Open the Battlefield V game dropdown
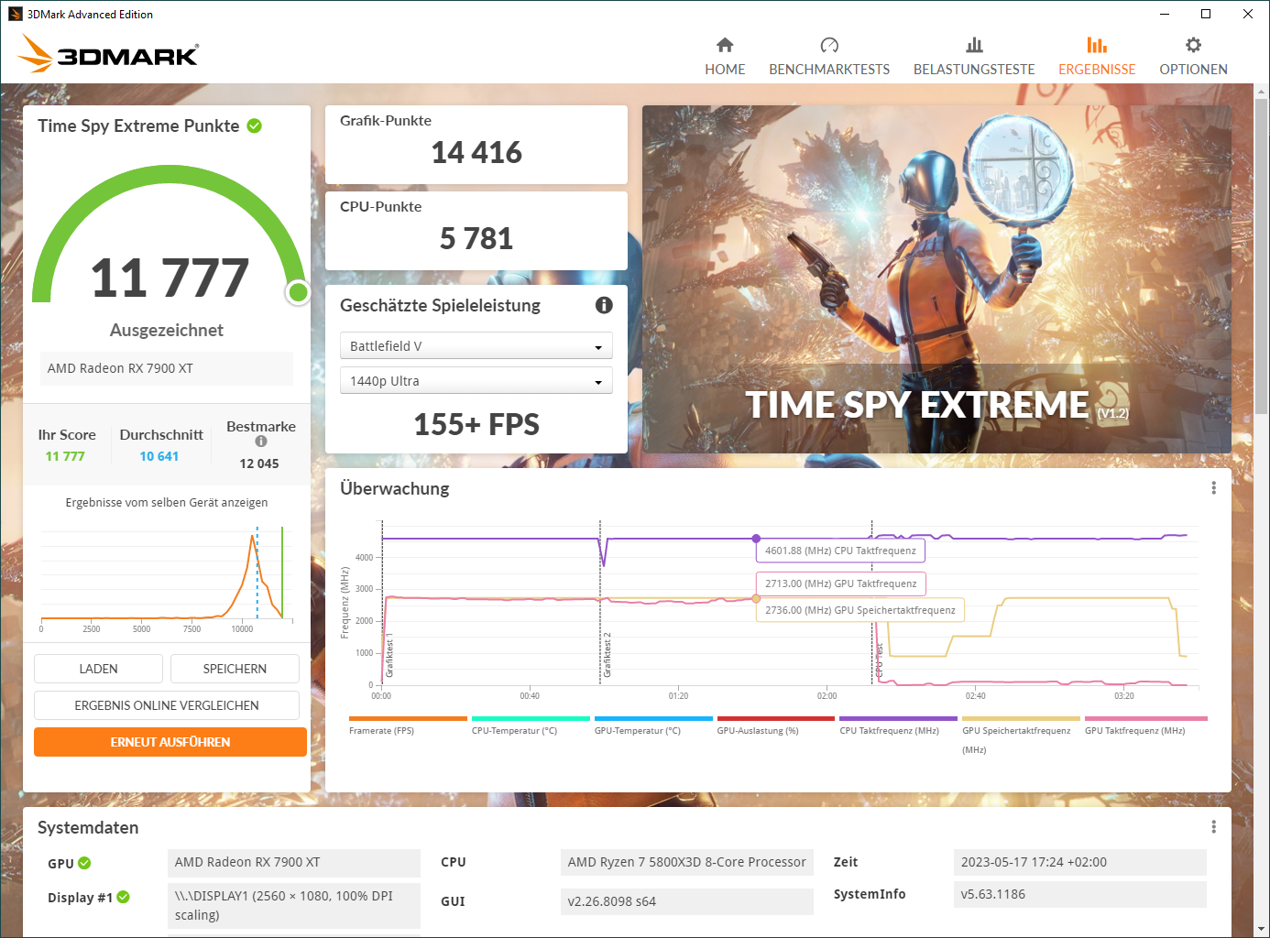 pos(476,345)
